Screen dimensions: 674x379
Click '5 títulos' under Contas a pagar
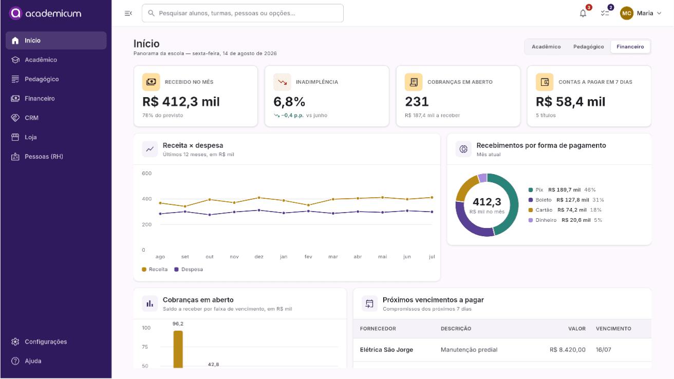coord(546,116)
